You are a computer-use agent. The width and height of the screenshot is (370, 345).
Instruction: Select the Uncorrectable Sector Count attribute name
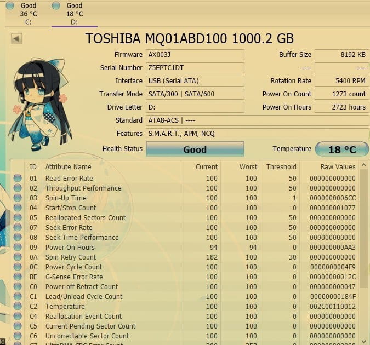pos(87,336)
